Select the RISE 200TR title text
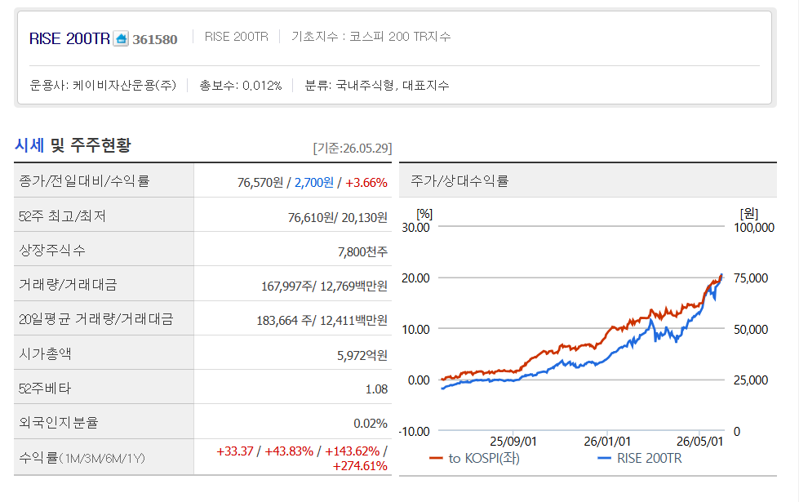799x502 pixels. (x=69, y=38)
